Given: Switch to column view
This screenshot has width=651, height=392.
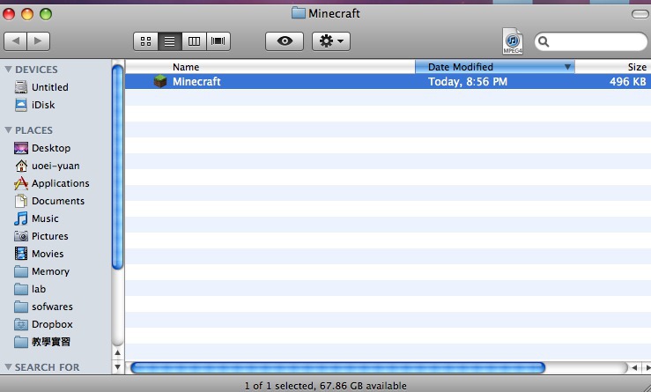Looking at the screenshot, I should pos(194,41).
